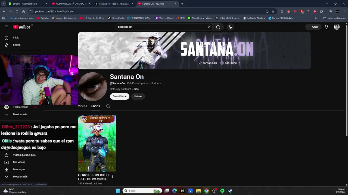Image resolution: width=348 pixels, height=195 pixels.
Task: Clear the search box with the X
Action: point(209,27)
